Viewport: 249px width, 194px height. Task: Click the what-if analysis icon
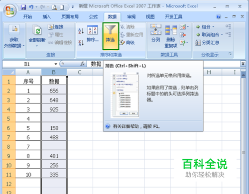click(x=182, y=43)
